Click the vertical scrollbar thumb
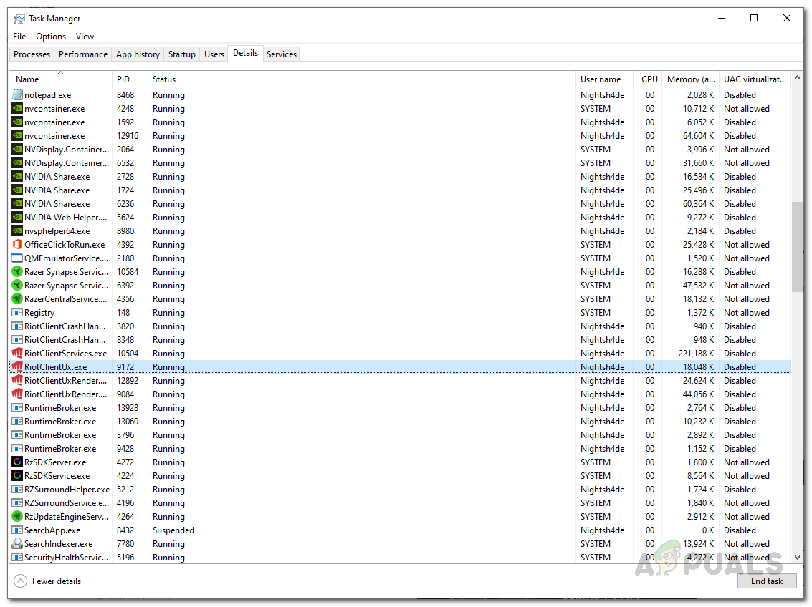The height and width of the screenshot is (607, 812). [x=797, y=247]
